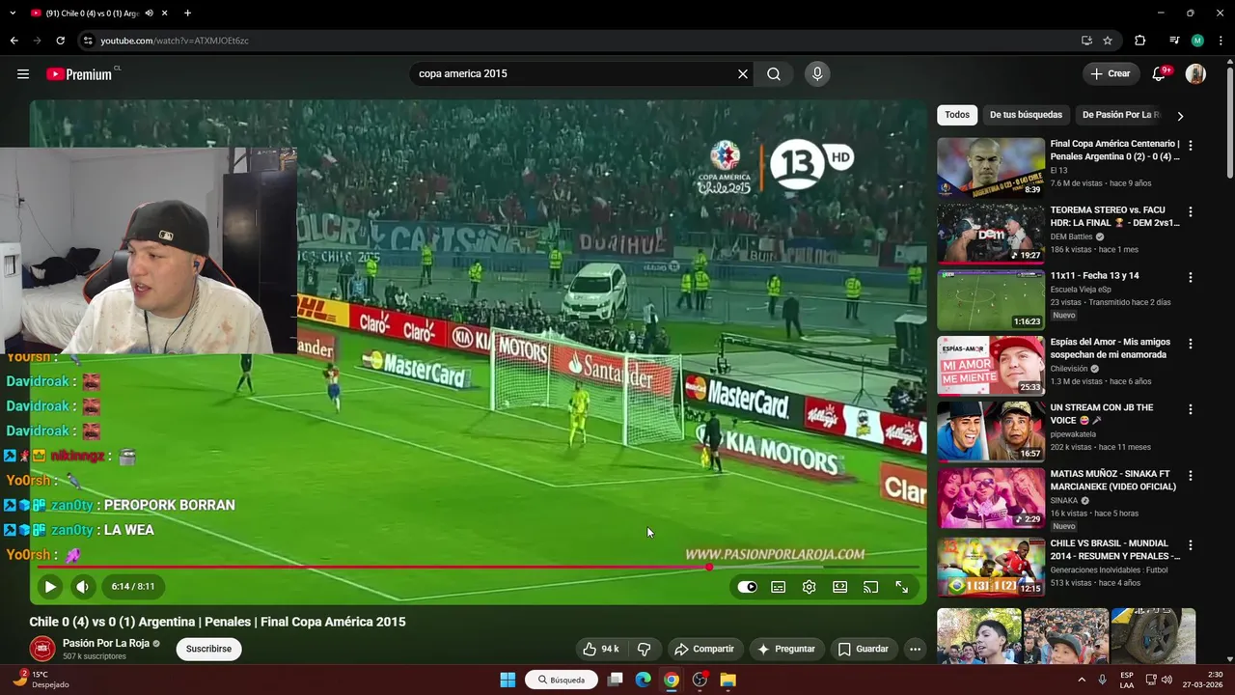Open options for MATIAS MUÑOZ - SINAKA video
This screenshot has height=695, width=1235.
1191,476
